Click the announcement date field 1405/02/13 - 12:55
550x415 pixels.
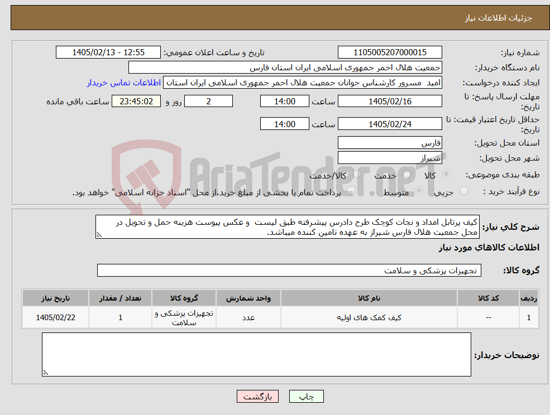pos(108,52)
